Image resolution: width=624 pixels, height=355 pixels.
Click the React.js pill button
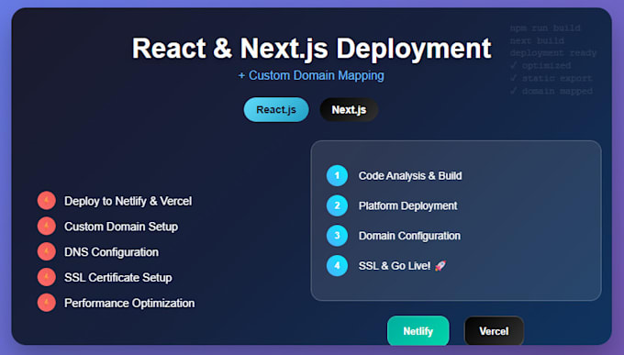[276, 109]
